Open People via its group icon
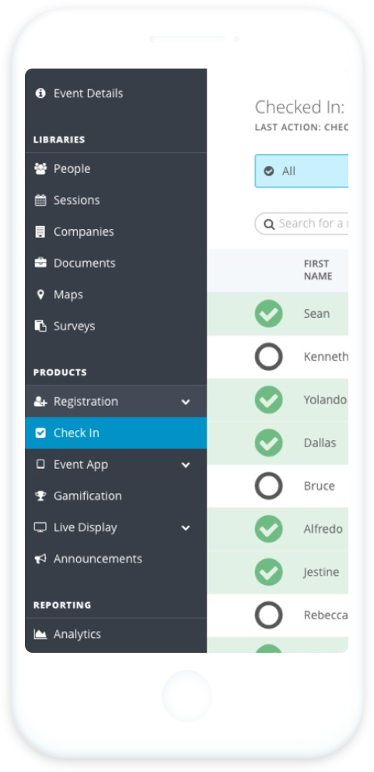This screenshot has height=772, width=374. point(40,169)
